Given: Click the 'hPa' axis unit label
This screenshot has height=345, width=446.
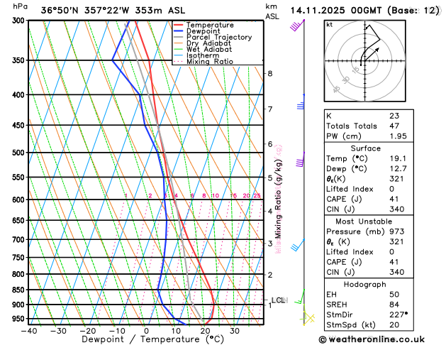Looking at the screenshot, I should click(x=20, y=6).
